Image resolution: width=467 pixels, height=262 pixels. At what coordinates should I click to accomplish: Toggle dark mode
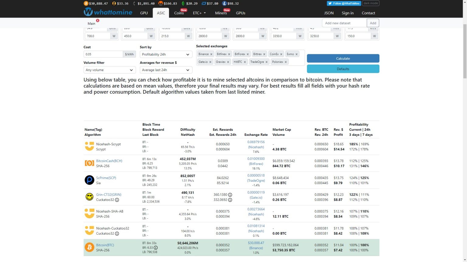(x=371, y=3)
